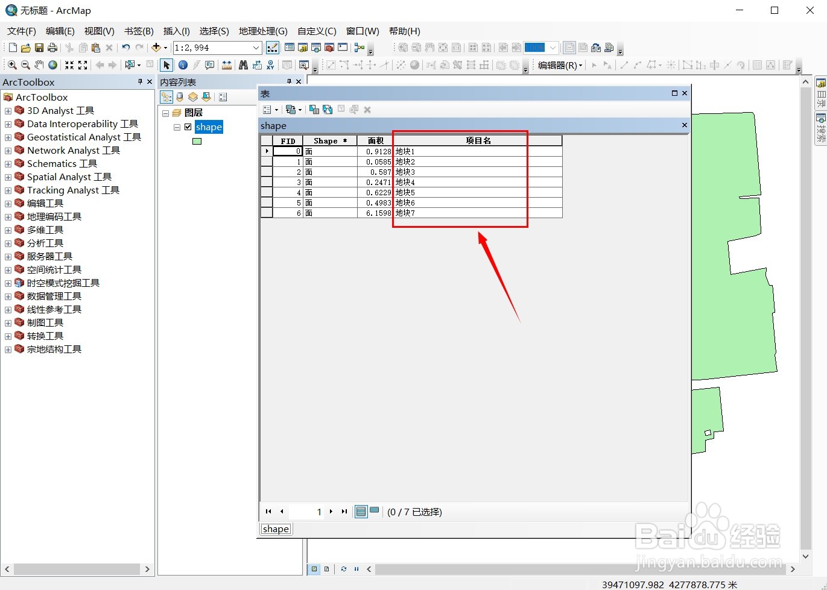Collapse the shape layer node
This screenshot has height=590, width=827.
pyautogui.click(x=177, y=127)
